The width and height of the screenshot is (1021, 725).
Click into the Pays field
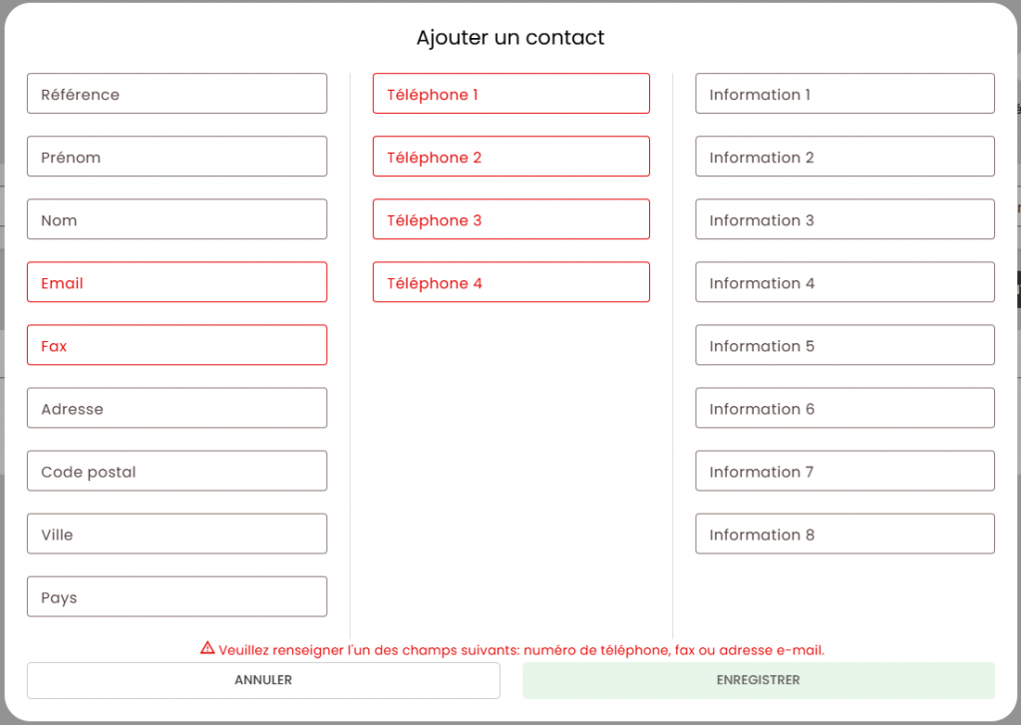coord(176,596)
